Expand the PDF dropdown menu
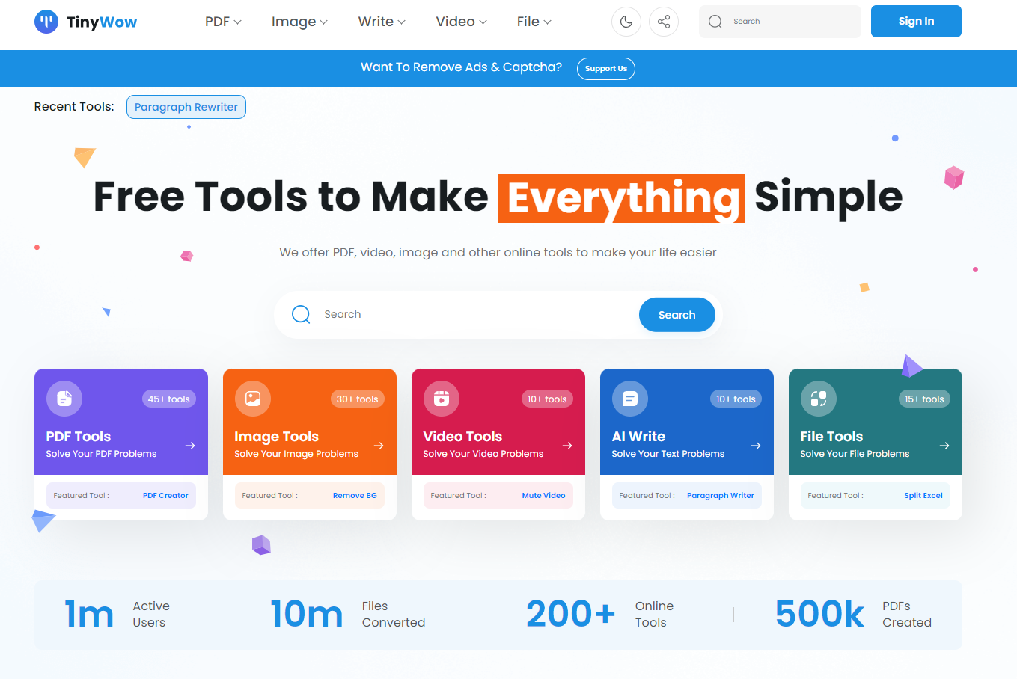The height and width of the screenshot is (679, 1017). pyautogui.click(x=223, y=22)
